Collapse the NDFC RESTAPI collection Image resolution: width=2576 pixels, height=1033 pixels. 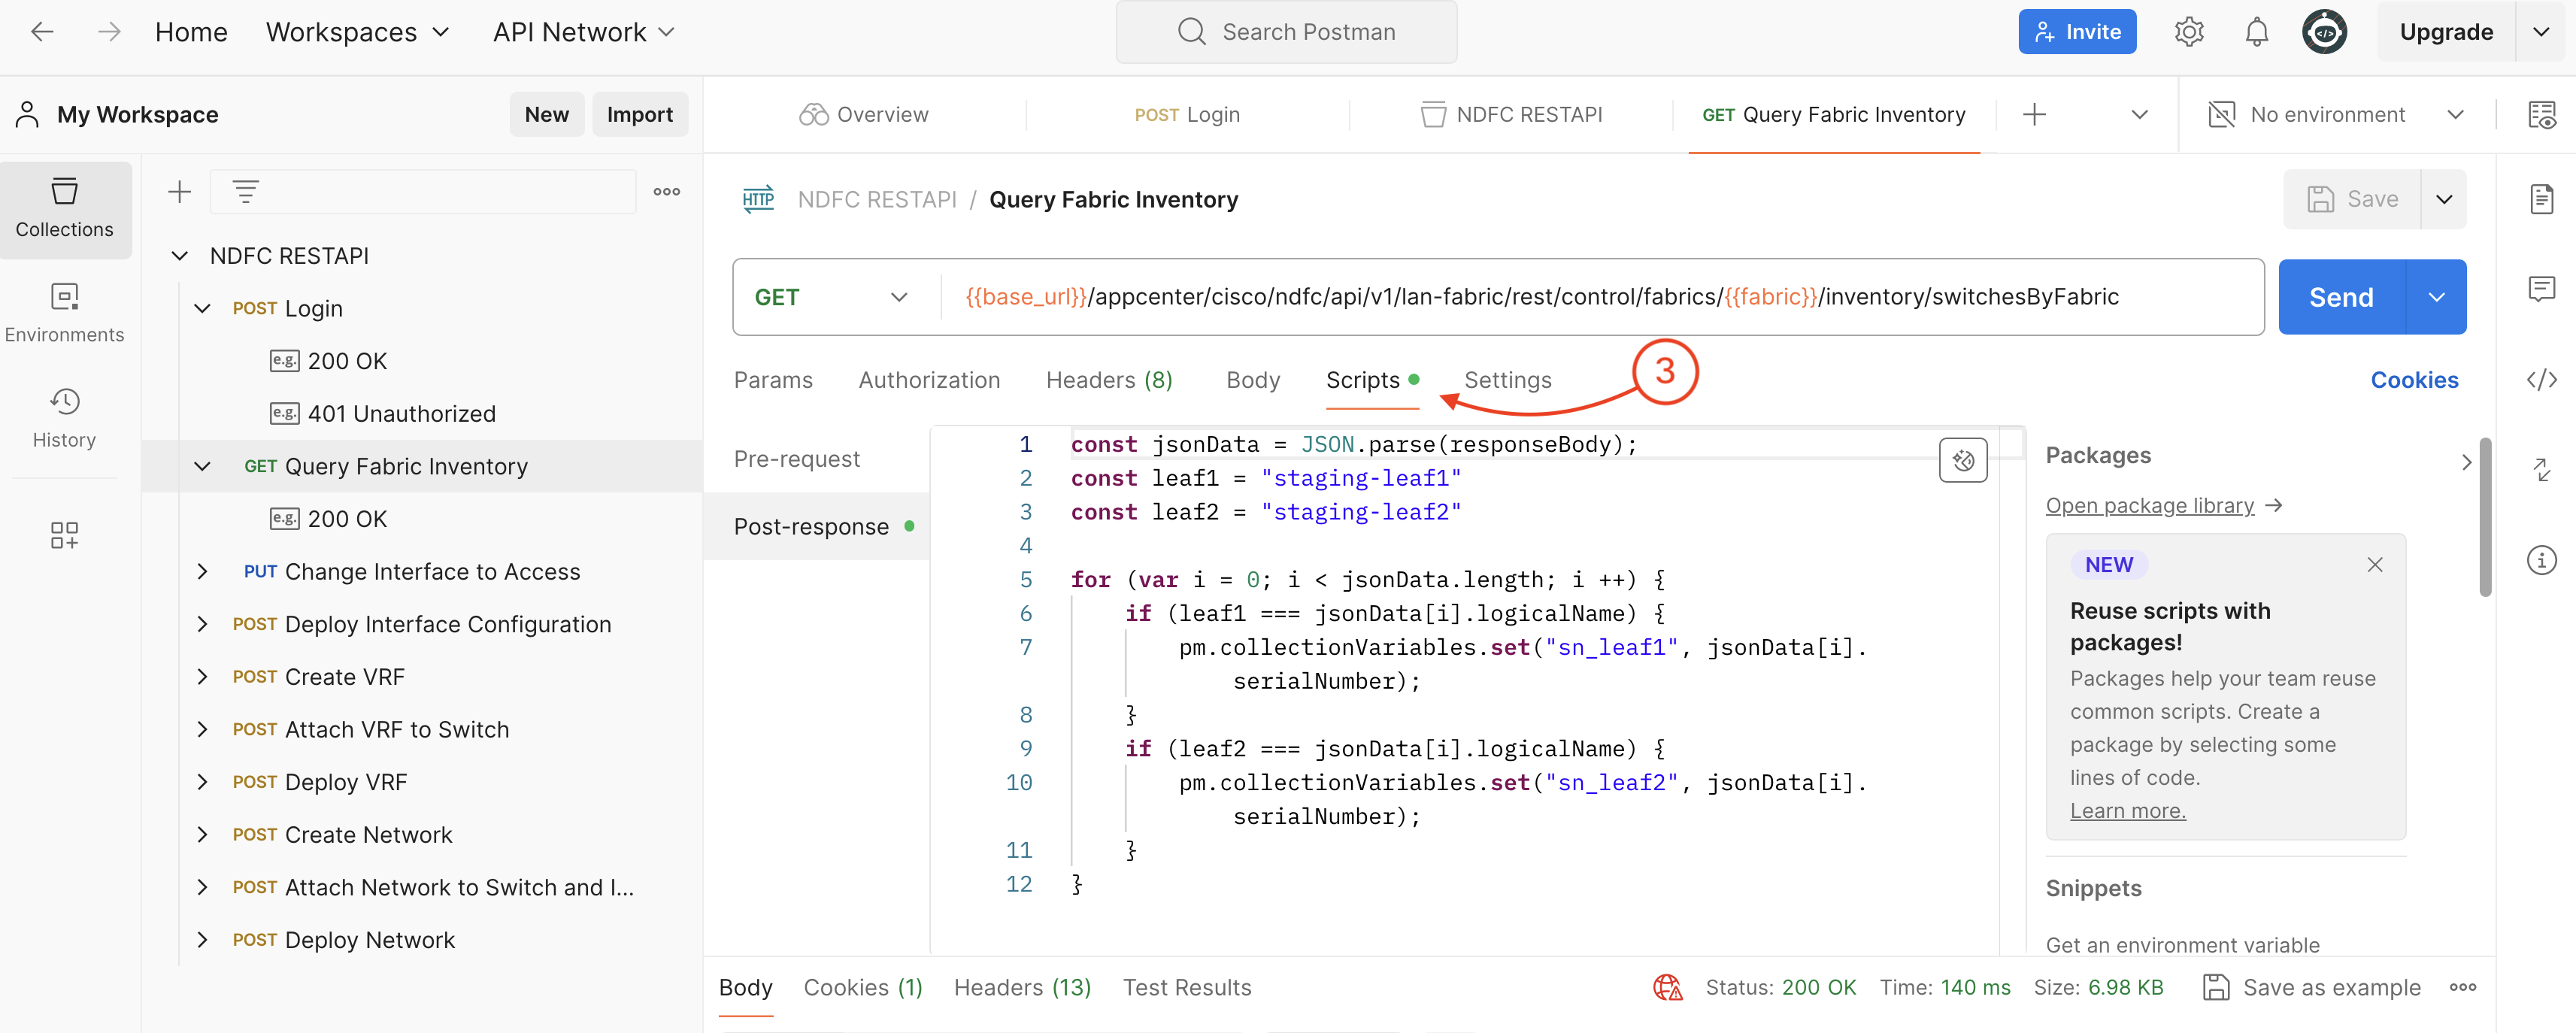[x=180, y=256]
